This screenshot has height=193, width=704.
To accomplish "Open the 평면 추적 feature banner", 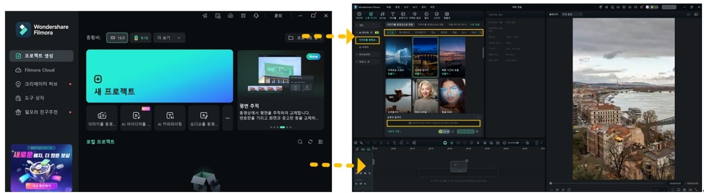I will point(280,90).
